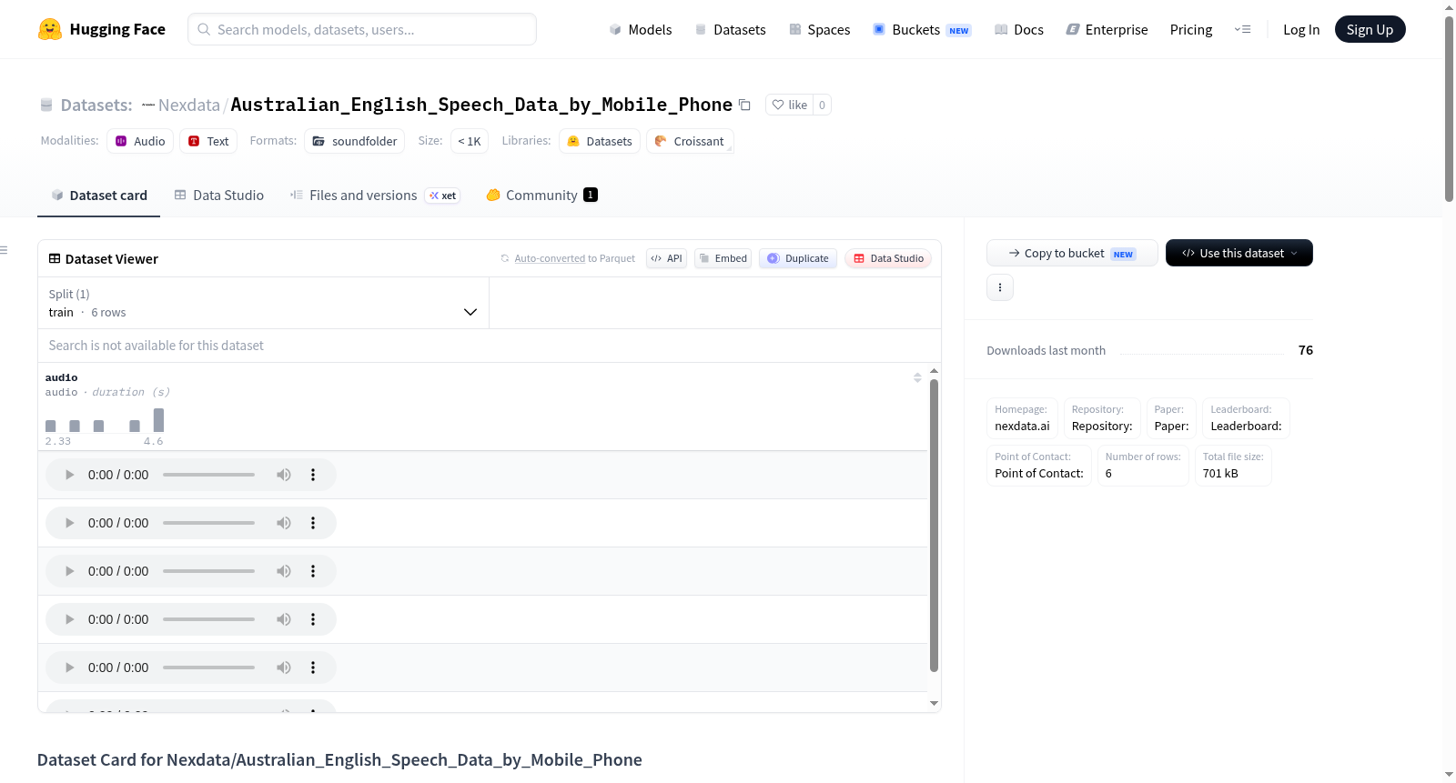Go to Models in the top navigation
Screen dimensions: 1456x783
coord(641,29)
